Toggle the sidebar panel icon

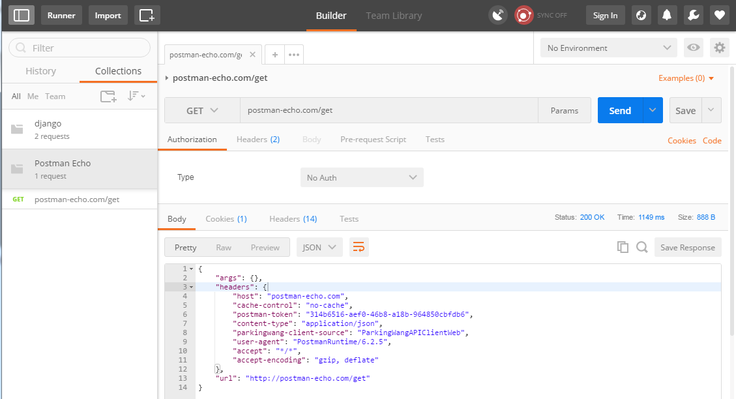pos(21,16)
